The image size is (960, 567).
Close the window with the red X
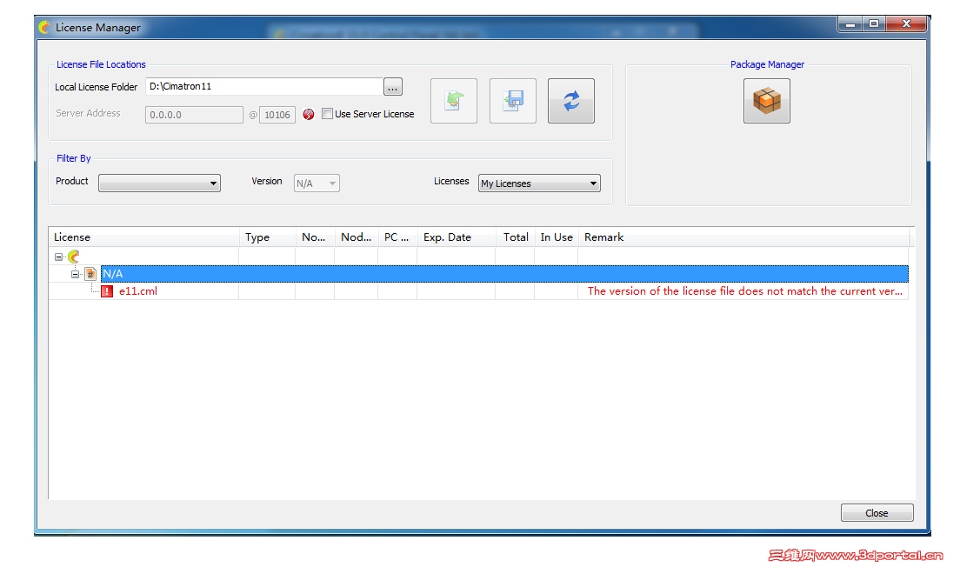click(906, 23)
